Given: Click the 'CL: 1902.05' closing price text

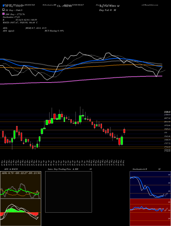Looking at the screenshot, I should 64,6.
